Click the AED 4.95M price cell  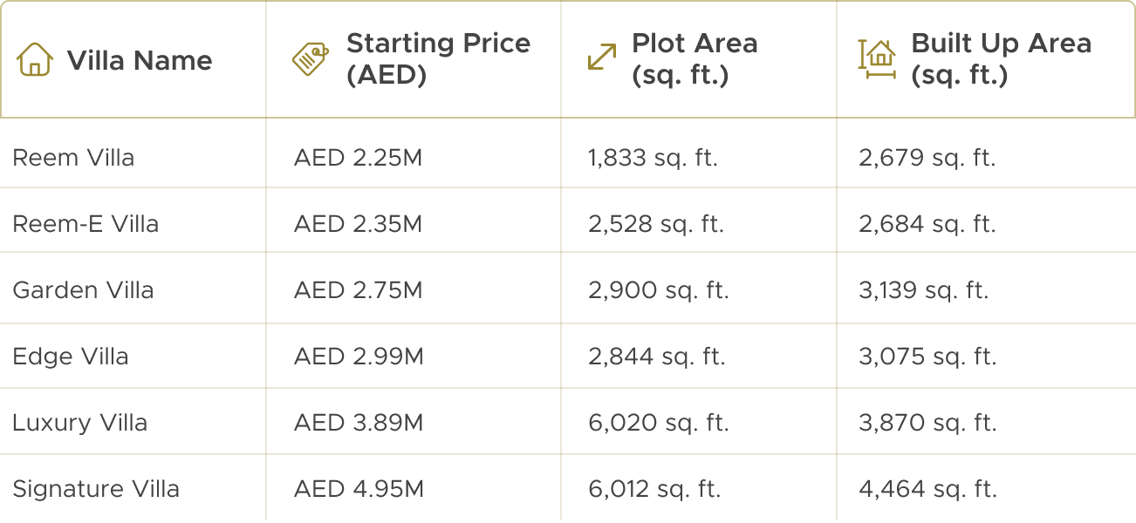tap(359, 489)
